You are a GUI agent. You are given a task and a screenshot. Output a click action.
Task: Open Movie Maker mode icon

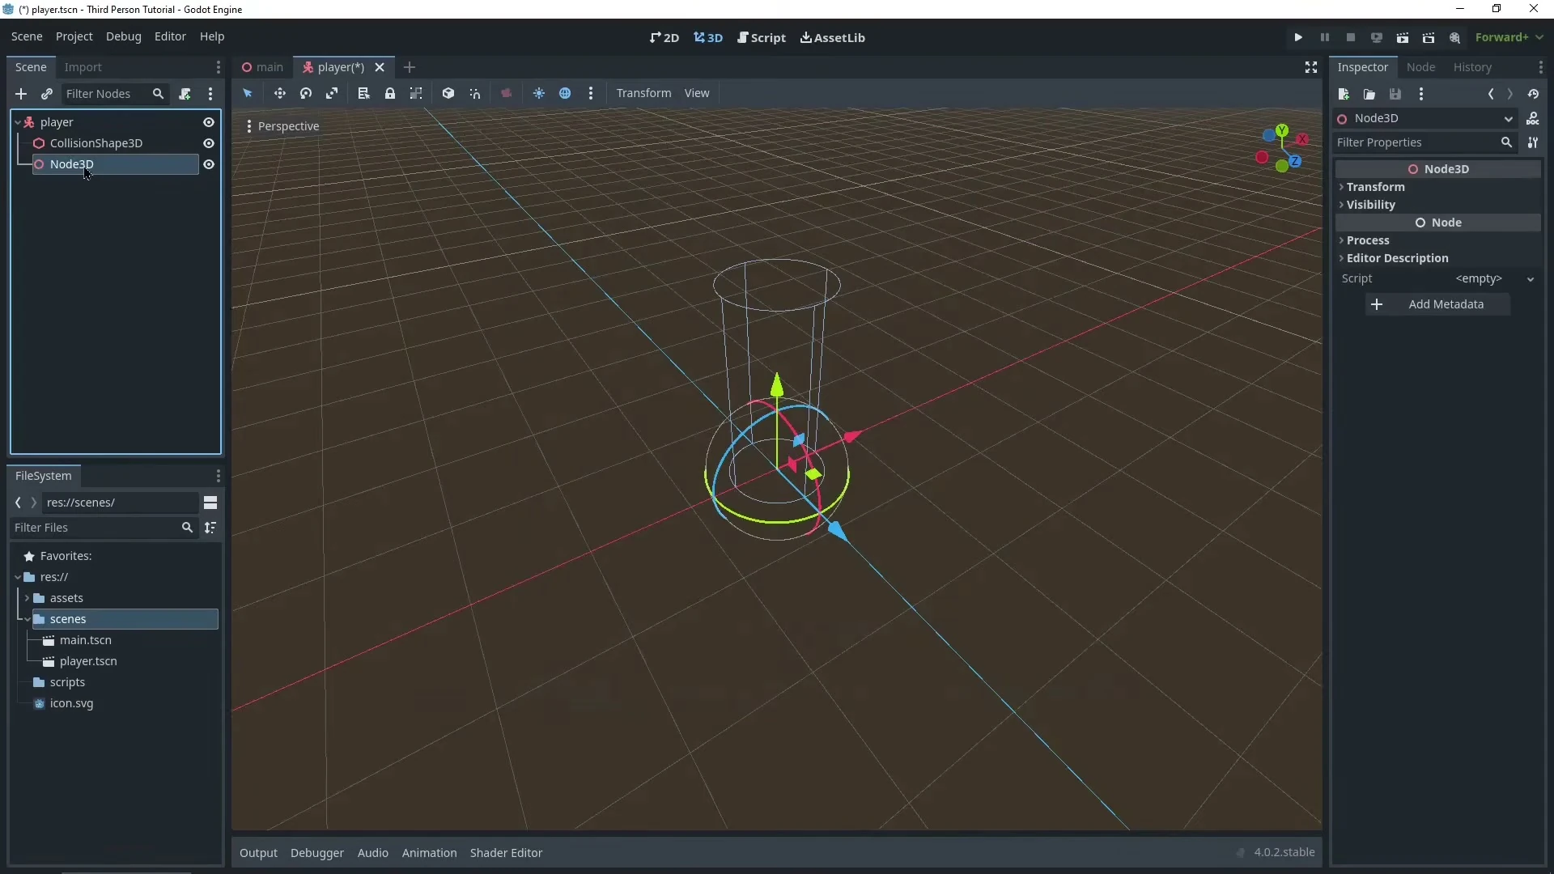(1455, 37)
